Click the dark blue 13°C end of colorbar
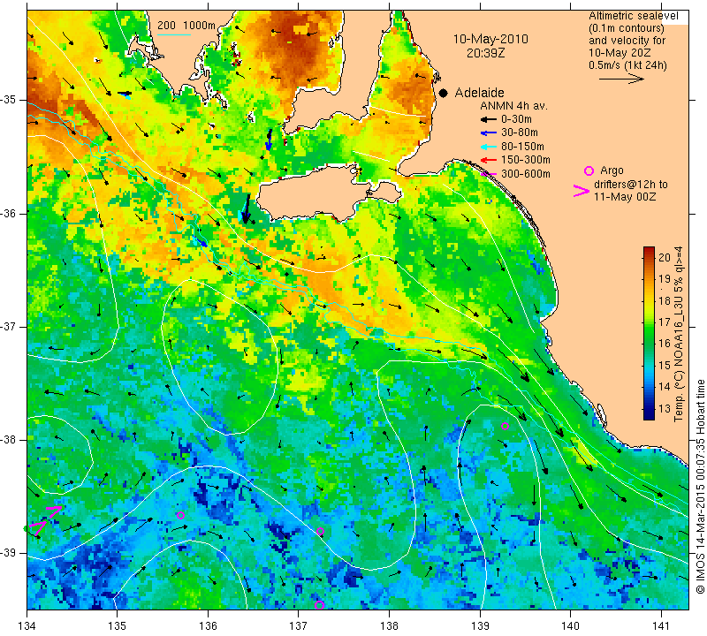 coord(649,414)
